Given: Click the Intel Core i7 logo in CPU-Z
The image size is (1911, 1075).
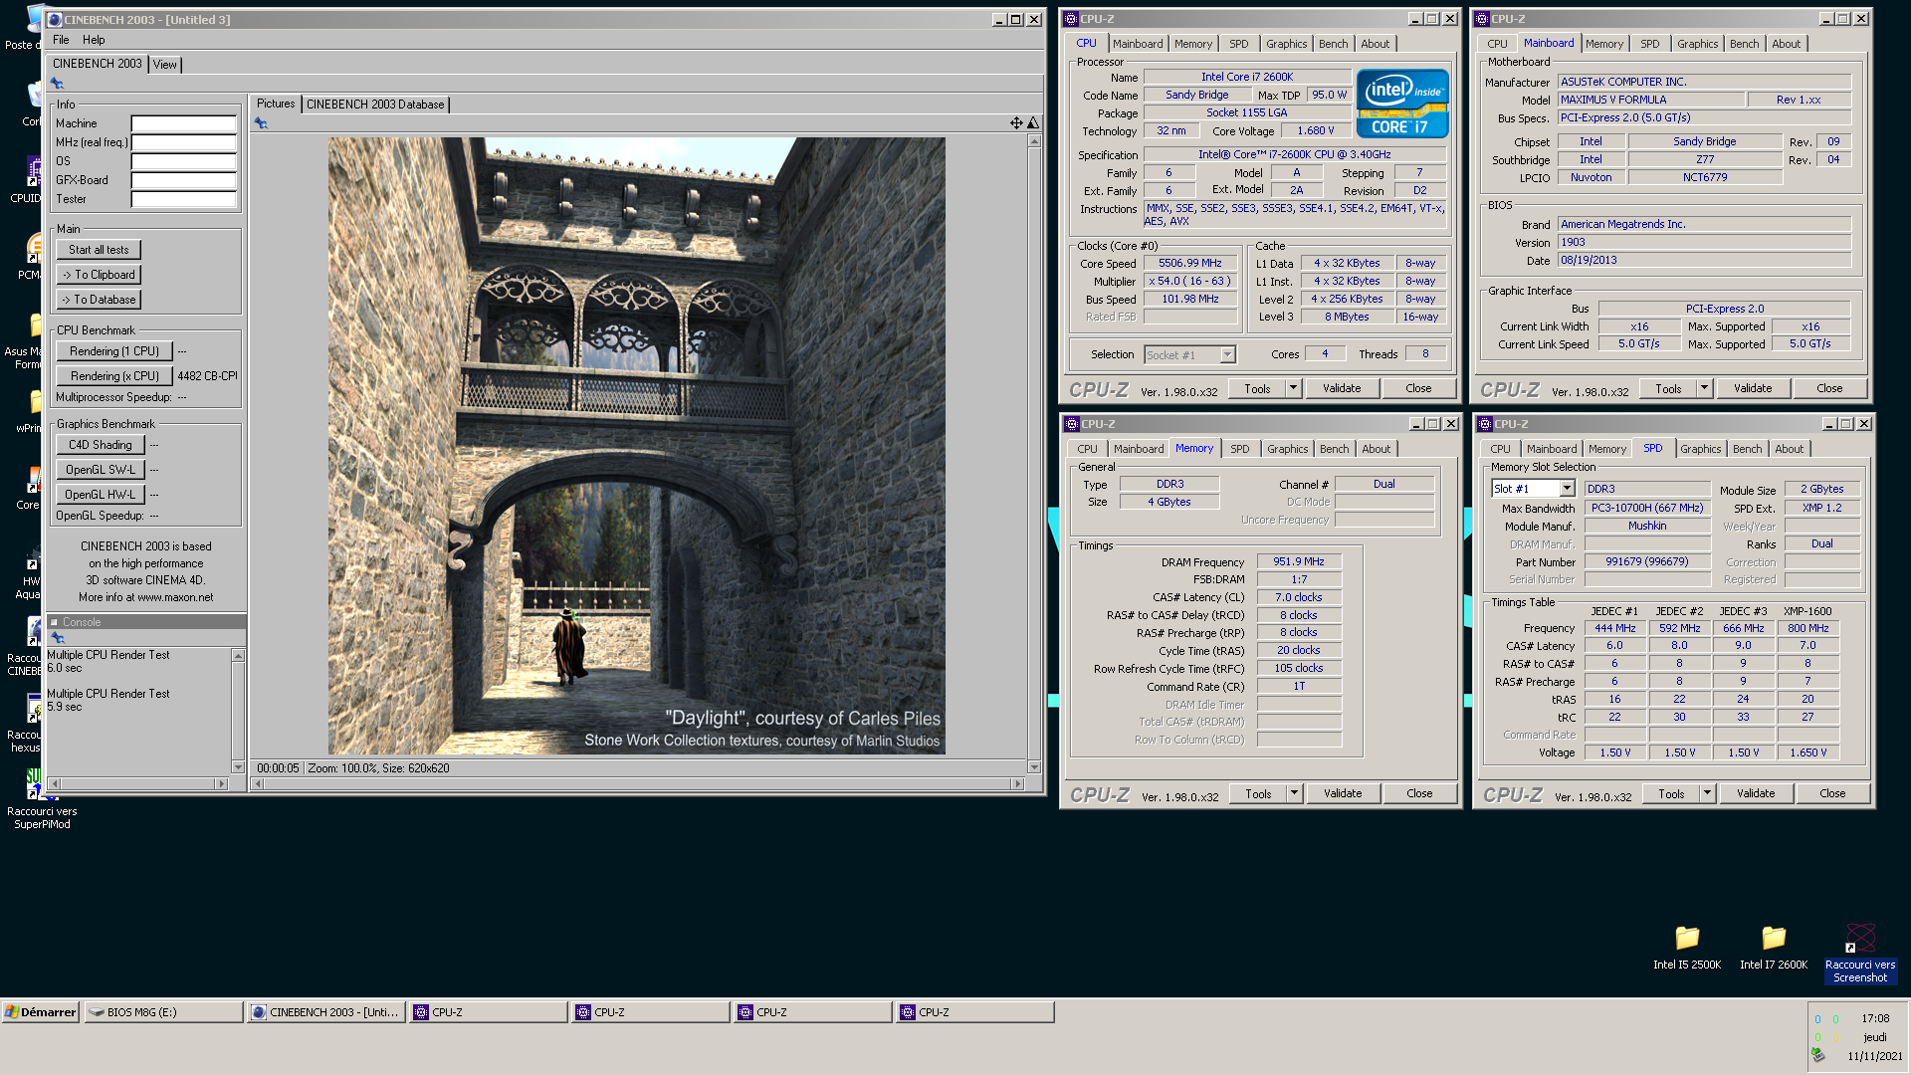Looking at the screenshot, I should [x=1401, y=104].
